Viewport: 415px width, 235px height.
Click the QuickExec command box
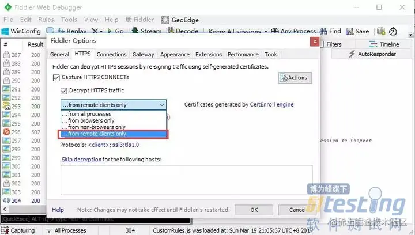click(x=95, y=219)
